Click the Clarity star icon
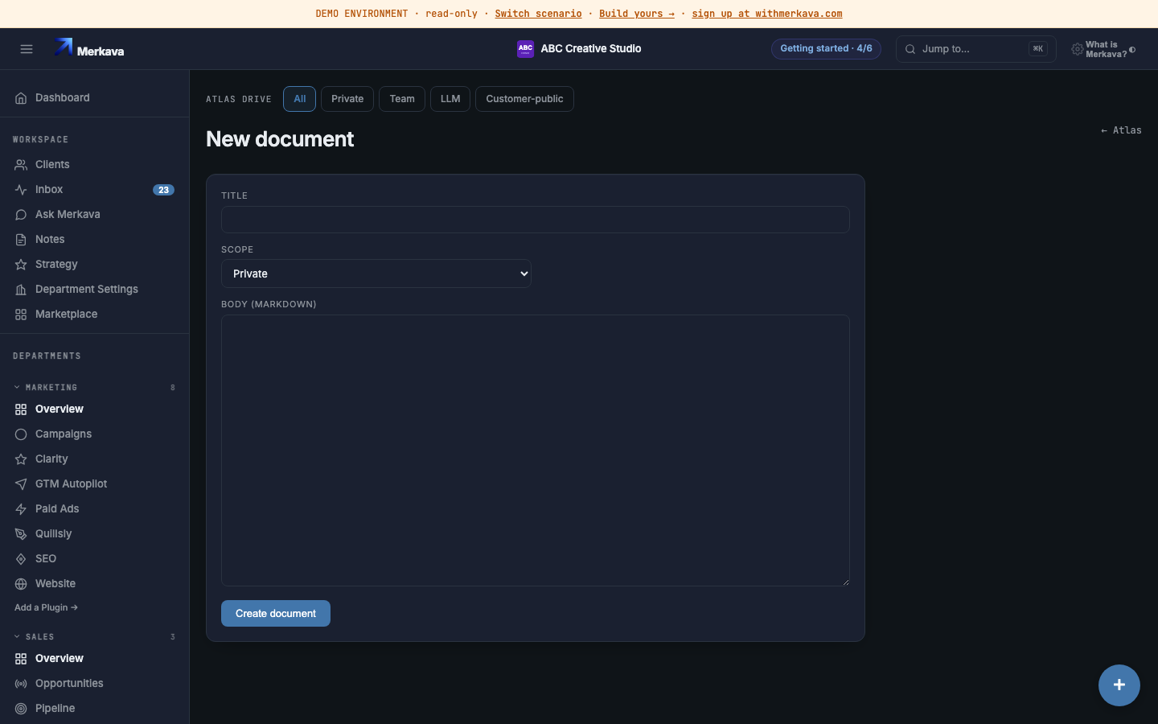The height and width of the screenshot is (724, 1158). (21, 459)
